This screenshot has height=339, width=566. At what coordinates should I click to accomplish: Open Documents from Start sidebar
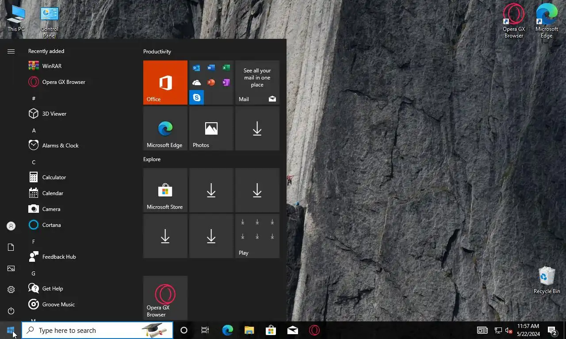click(x=11, y=247)
